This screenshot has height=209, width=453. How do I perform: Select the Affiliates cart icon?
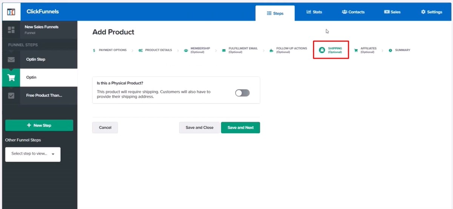pos(356,50)
